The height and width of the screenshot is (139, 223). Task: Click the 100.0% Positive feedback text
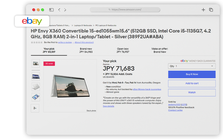pyautogui.click(x=181, y=107)
